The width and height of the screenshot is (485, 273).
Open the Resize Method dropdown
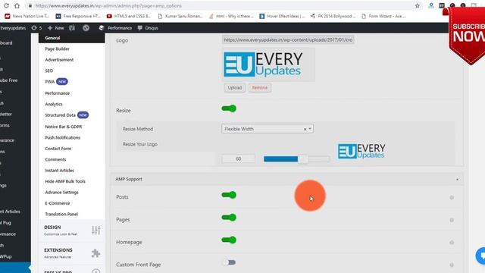point(268,129)
